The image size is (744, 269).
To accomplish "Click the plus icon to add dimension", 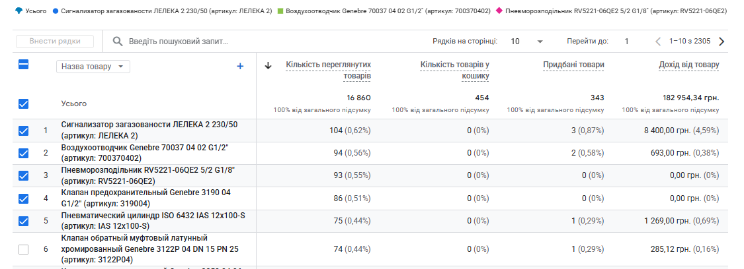I will 240,67.
